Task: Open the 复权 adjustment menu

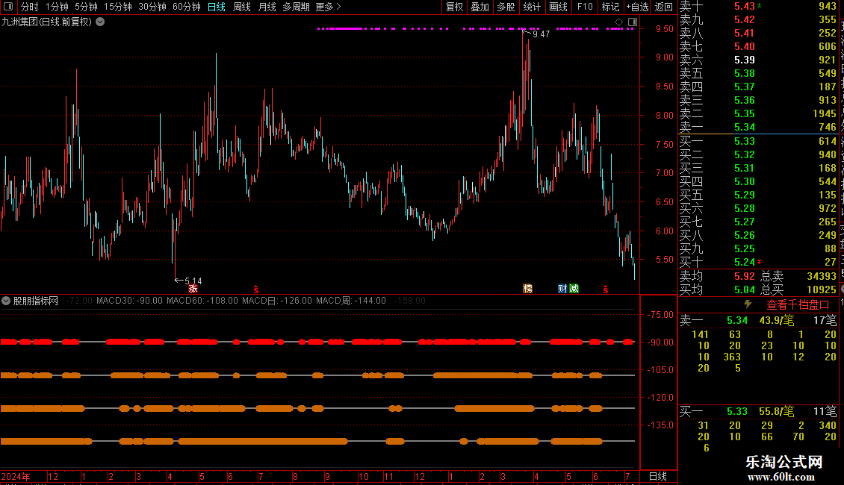Action: pyautogui.click(x=454, y=7)
